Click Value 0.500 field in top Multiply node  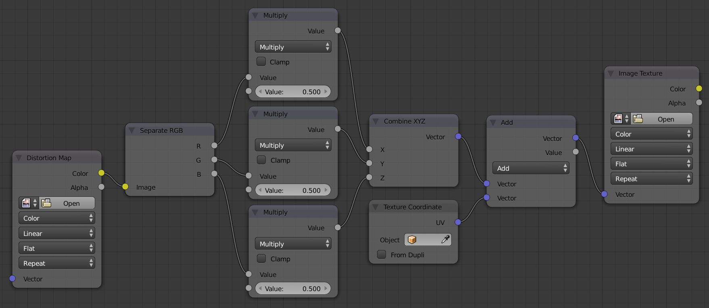tap(293, 91)
